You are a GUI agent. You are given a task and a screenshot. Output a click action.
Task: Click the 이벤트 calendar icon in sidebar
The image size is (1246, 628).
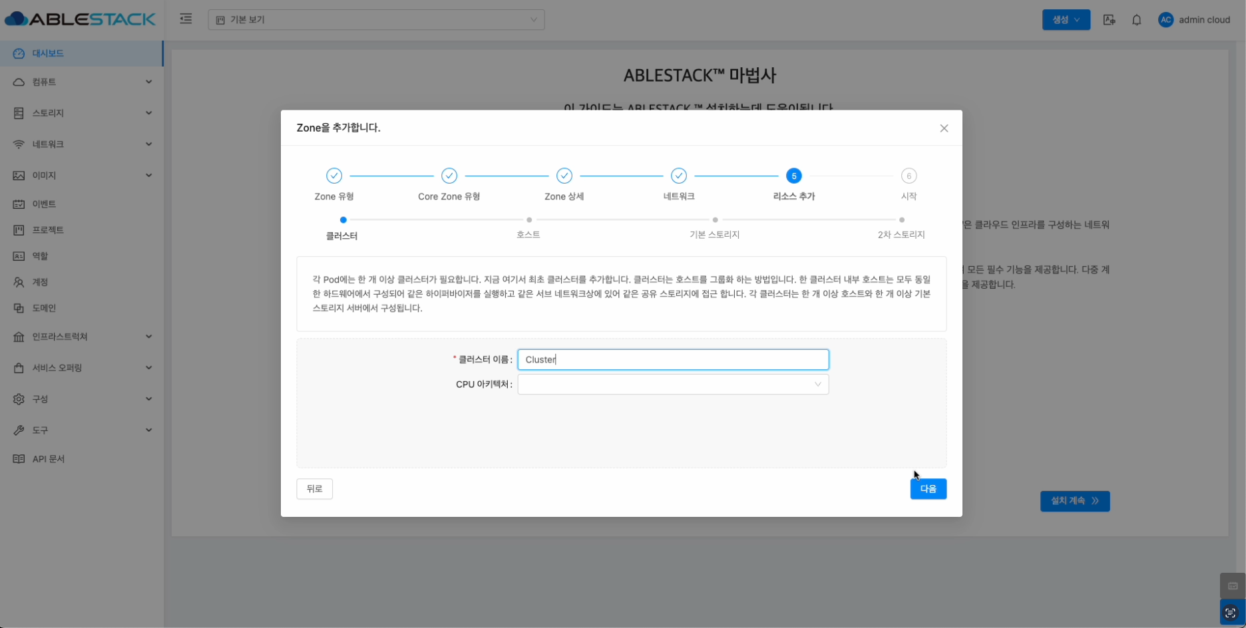[19, 204]
